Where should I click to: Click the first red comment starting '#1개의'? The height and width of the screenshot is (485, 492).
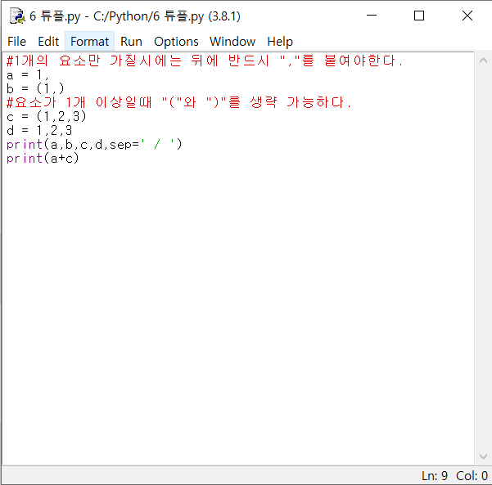(205, 61)
